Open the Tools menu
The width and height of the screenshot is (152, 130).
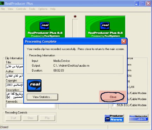(32, 9)
